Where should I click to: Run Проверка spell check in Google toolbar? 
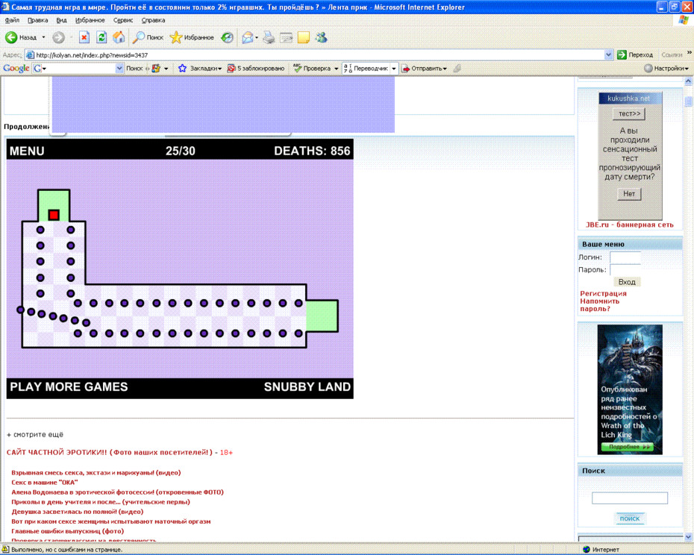coord(312,68)
